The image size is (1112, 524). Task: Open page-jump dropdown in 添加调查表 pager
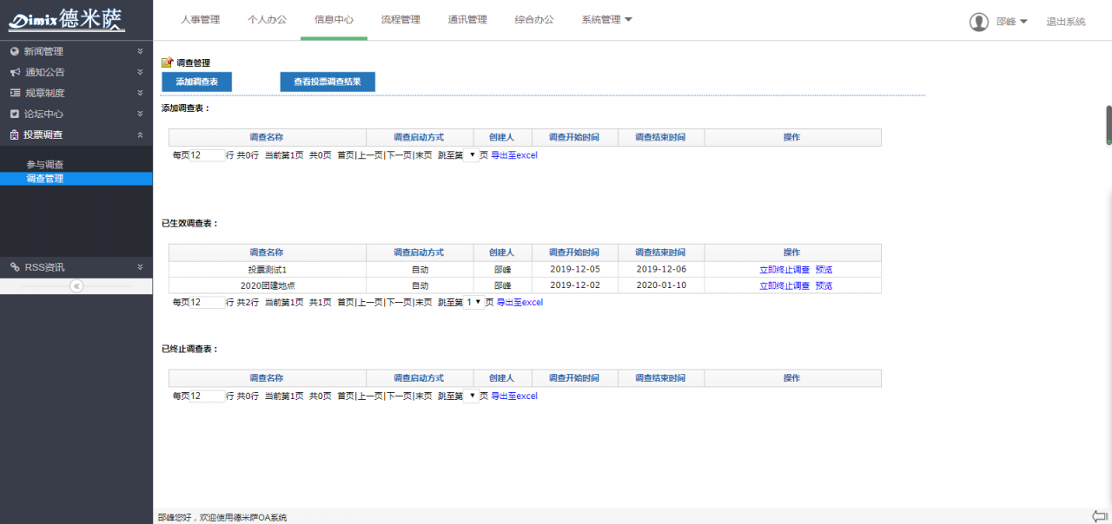click(x=471, y=155)
